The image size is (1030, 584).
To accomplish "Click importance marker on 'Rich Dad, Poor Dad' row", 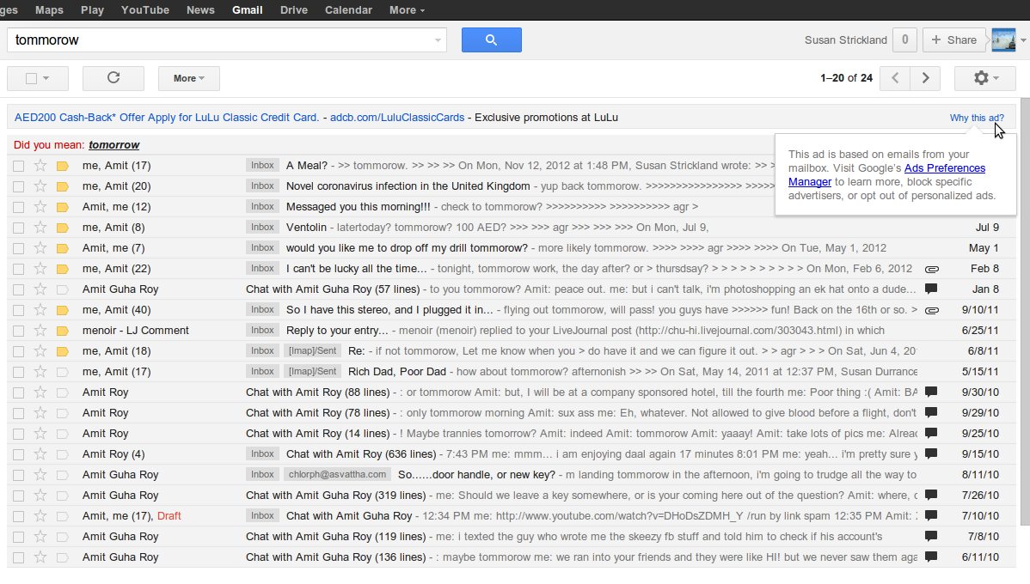I will [x=63, y=372].
